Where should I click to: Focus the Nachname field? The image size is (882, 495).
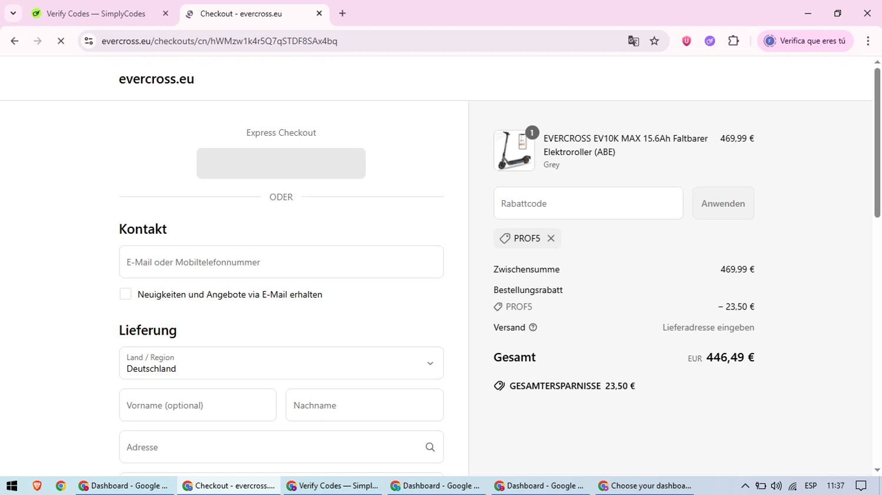[365, 405]
